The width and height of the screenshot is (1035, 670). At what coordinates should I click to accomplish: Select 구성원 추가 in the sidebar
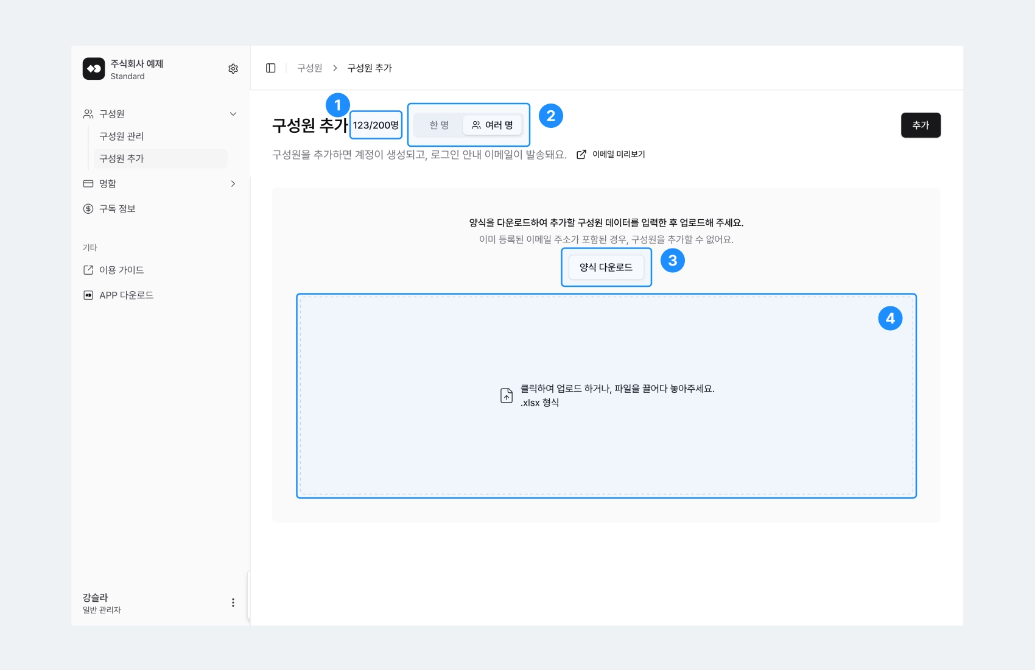161,158
